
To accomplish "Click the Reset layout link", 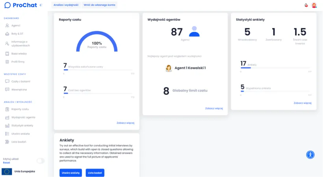I will (6, 162).
